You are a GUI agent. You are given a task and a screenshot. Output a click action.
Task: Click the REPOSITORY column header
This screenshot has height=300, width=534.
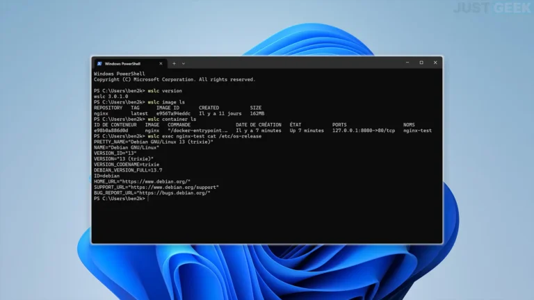(108, 108)
